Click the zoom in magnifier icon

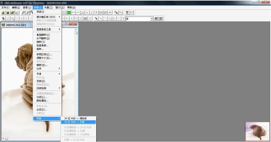[23, 12]
